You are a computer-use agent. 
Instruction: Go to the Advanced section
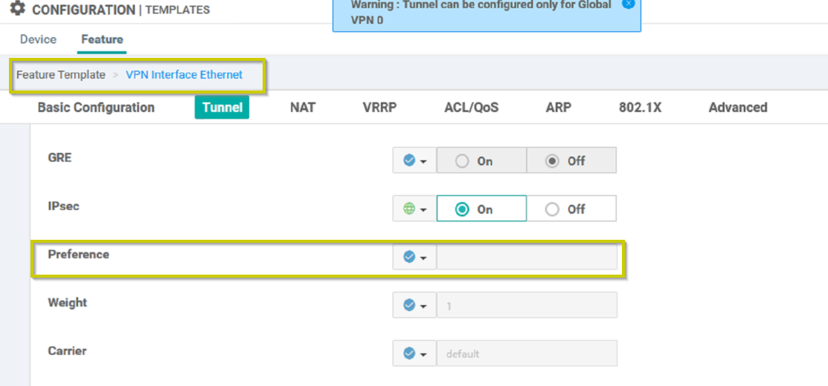(738, 108)
